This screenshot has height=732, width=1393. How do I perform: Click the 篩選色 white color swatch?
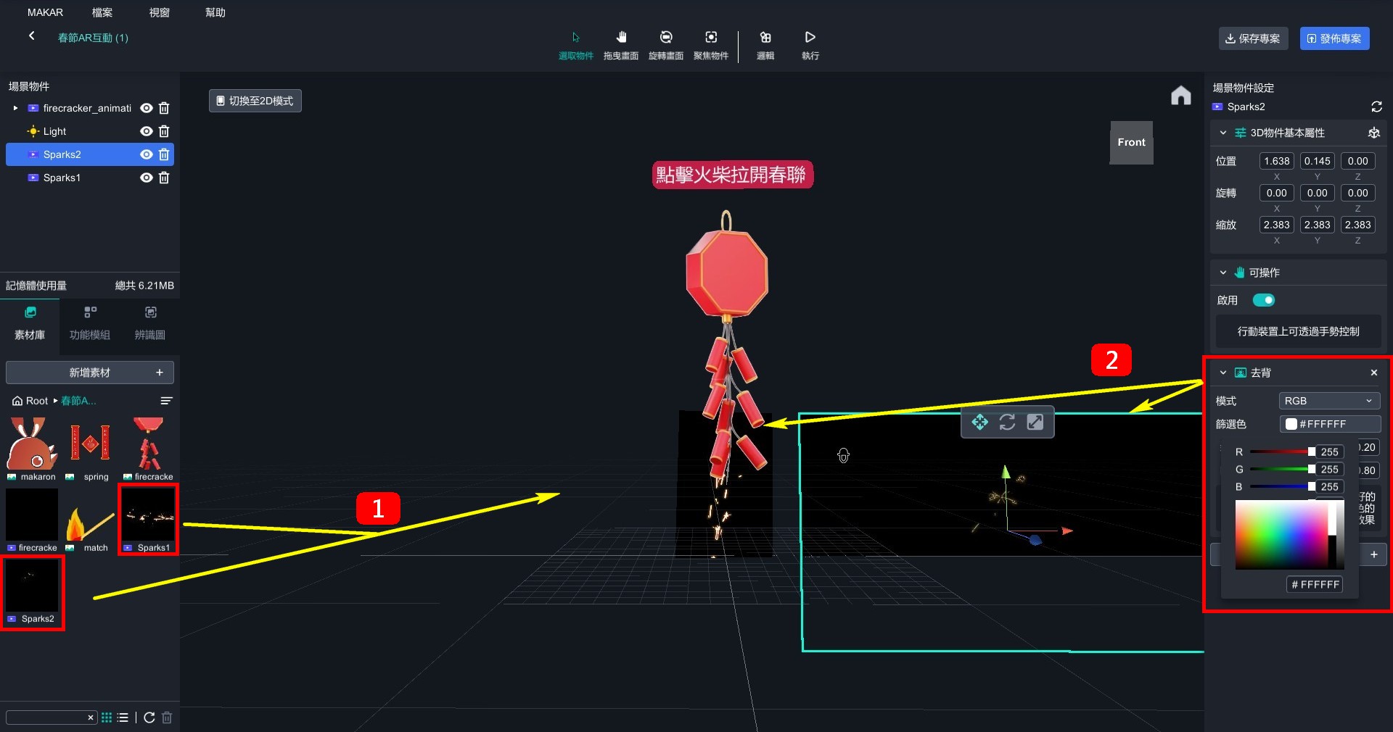[x=1291, y=424]
